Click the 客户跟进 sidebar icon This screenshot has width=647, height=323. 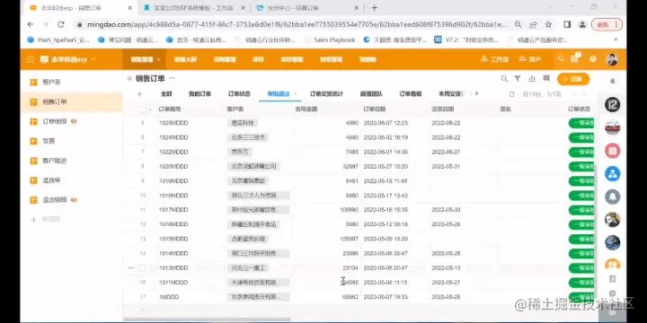tap(34, 161)
